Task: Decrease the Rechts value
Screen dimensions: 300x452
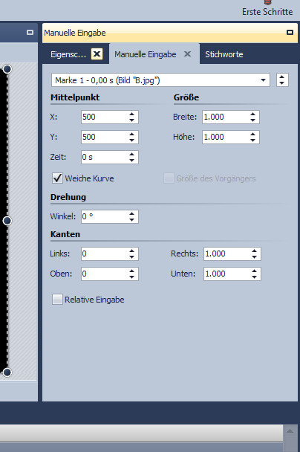Action: pos(254,256)
